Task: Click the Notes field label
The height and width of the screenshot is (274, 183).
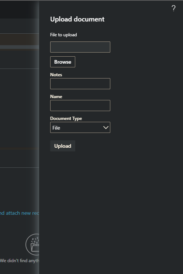Action: coord(56,75)
